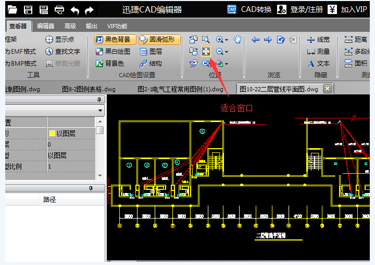Screen dimensions: 375x265
Task: Click 修剪光栅 trim raster tool
Action: point(63,64)
